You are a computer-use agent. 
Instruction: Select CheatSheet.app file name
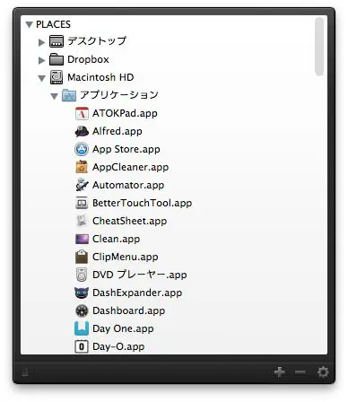[129, 222]
